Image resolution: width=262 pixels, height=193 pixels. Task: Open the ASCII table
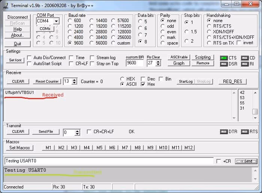[179, 57]
